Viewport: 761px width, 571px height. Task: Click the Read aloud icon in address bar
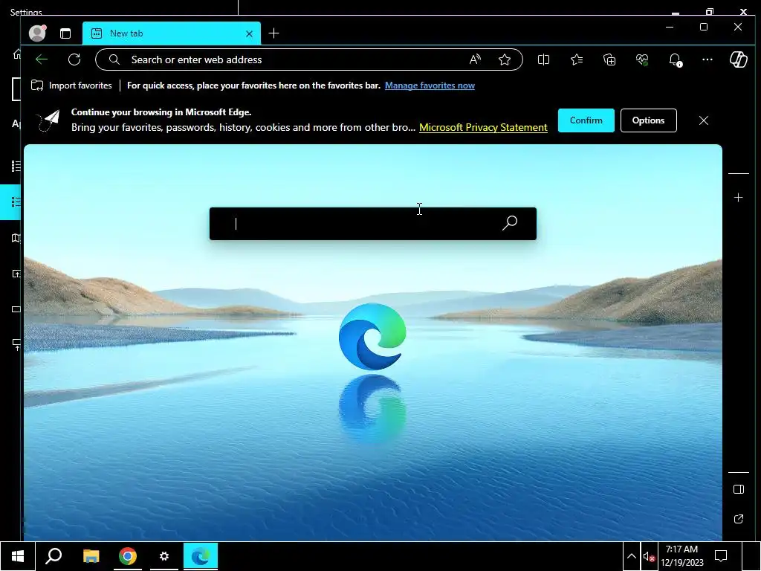coord(475,59)
